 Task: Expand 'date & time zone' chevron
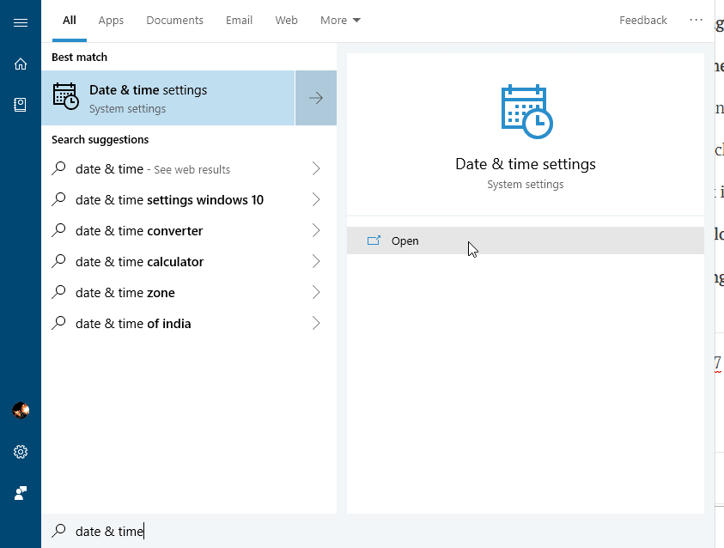coord(316,292)
